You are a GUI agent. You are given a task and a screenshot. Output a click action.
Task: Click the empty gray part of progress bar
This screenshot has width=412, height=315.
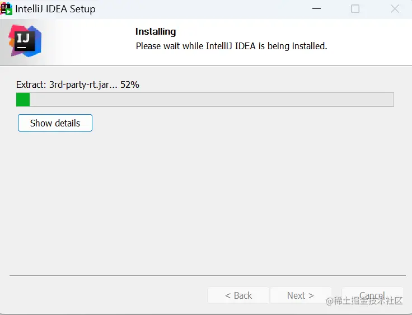pos(212,100)
